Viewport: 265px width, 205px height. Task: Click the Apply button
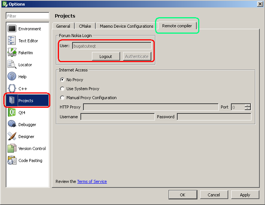245,195
